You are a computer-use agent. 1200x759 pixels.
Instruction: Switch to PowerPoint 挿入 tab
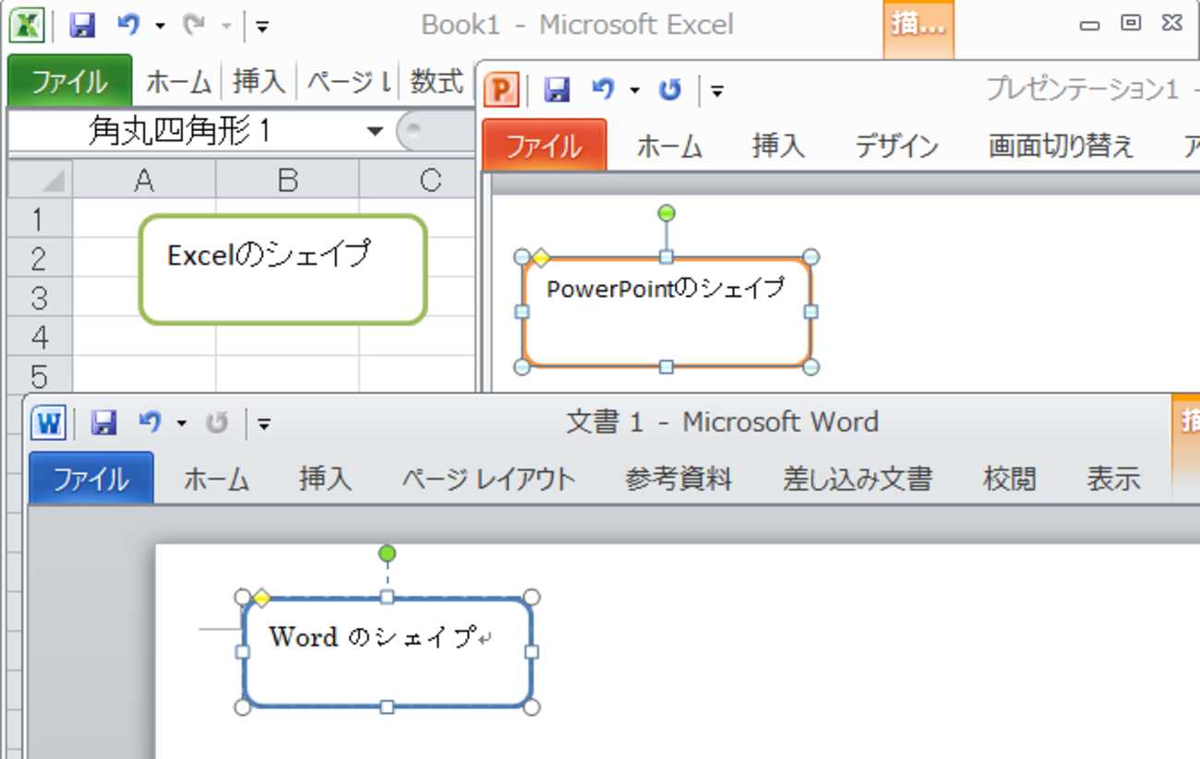(x=778, y=146)
